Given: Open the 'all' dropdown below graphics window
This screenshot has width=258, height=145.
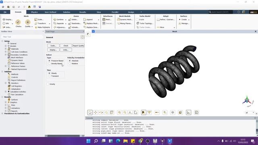Looking at the screenshot, I should (250, 113).
